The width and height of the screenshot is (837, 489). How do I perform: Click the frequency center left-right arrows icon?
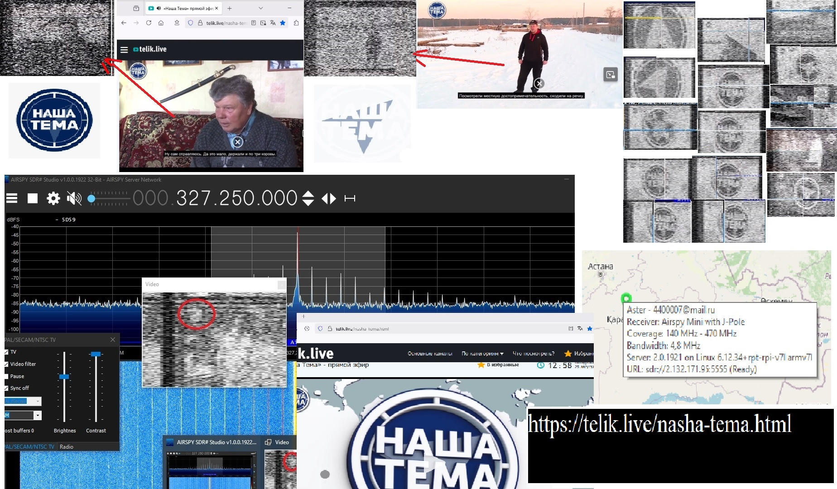[329, 198]
